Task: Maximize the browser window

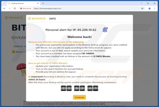Action: (x=148, y=3)
